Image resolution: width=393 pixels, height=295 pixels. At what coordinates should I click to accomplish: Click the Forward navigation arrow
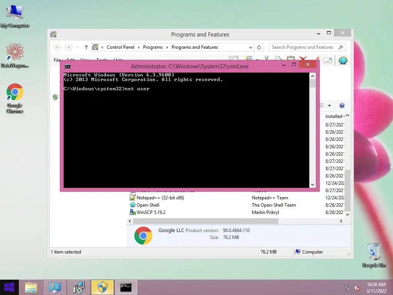[x=68, y=47]
